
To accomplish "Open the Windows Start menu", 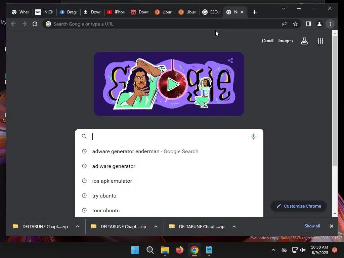I will click(x=135, y=250).
